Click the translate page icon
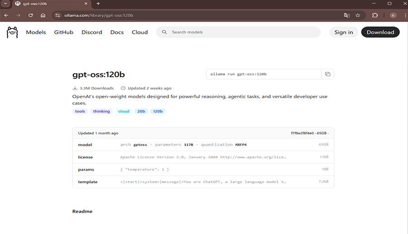Image resolution: width=408 pixels, height=234 pixels. [x=347, y=15]
